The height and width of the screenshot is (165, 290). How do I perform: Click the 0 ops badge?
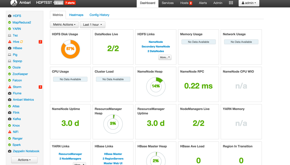pyautogui.click(x=59, y=3)
